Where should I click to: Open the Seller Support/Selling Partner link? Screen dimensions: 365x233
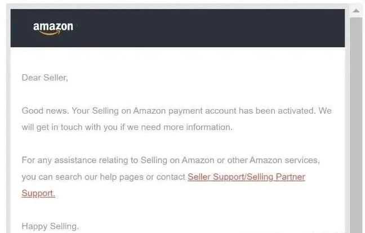pos(246,177)
